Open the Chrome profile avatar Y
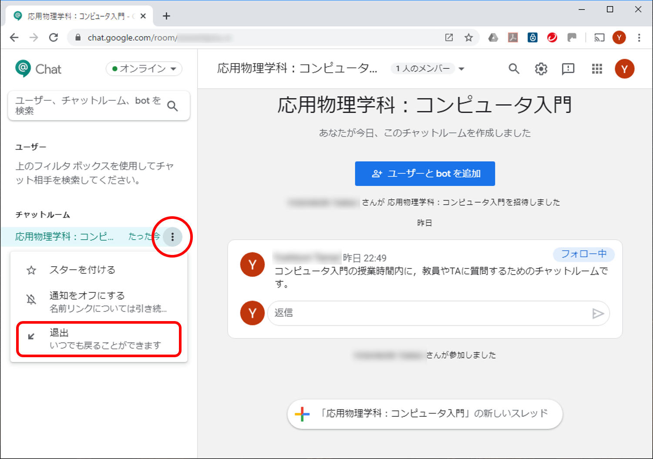The width and height of the screenshot is (653, 459). tap(619, 37)
